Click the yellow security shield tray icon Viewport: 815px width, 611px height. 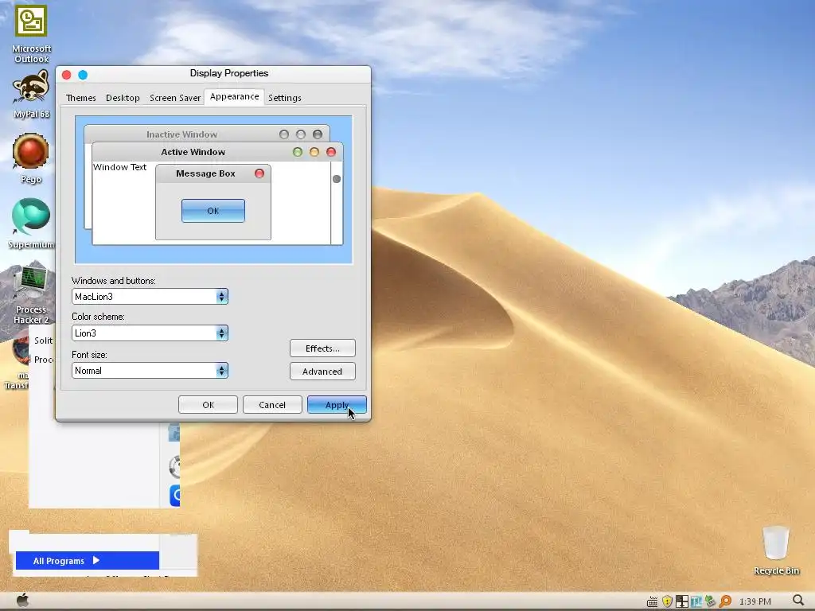pyautogui.click(x=667, y=601)
